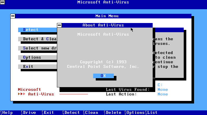This screenshot has width=207, height=115.
Task: Open the About Anti-Virus dialog control box
Action: 60,25
